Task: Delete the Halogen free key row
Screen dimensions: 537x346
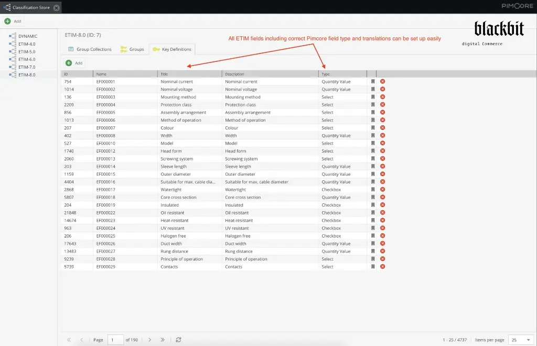Action: [382, 236]
